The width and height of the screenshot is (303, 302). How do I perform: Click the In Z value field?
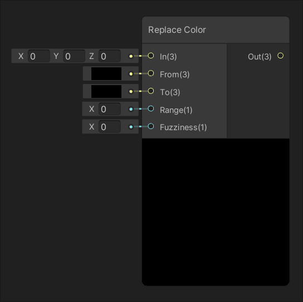[x=110, y=56]
